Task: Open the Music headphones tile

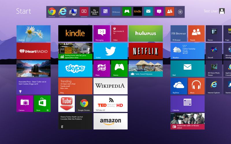Action: pos(196,86)
